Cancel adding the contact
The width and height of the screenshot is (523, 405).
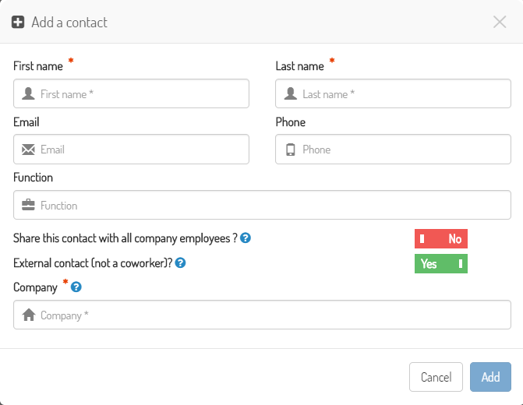click(x=436, y=377)
